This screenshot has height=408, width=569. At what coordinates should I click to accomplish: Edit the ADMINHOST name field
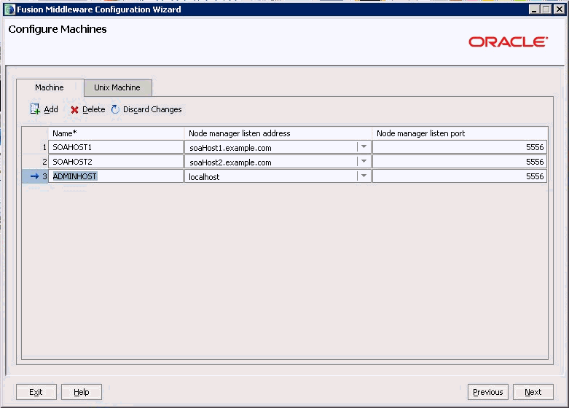116,176
